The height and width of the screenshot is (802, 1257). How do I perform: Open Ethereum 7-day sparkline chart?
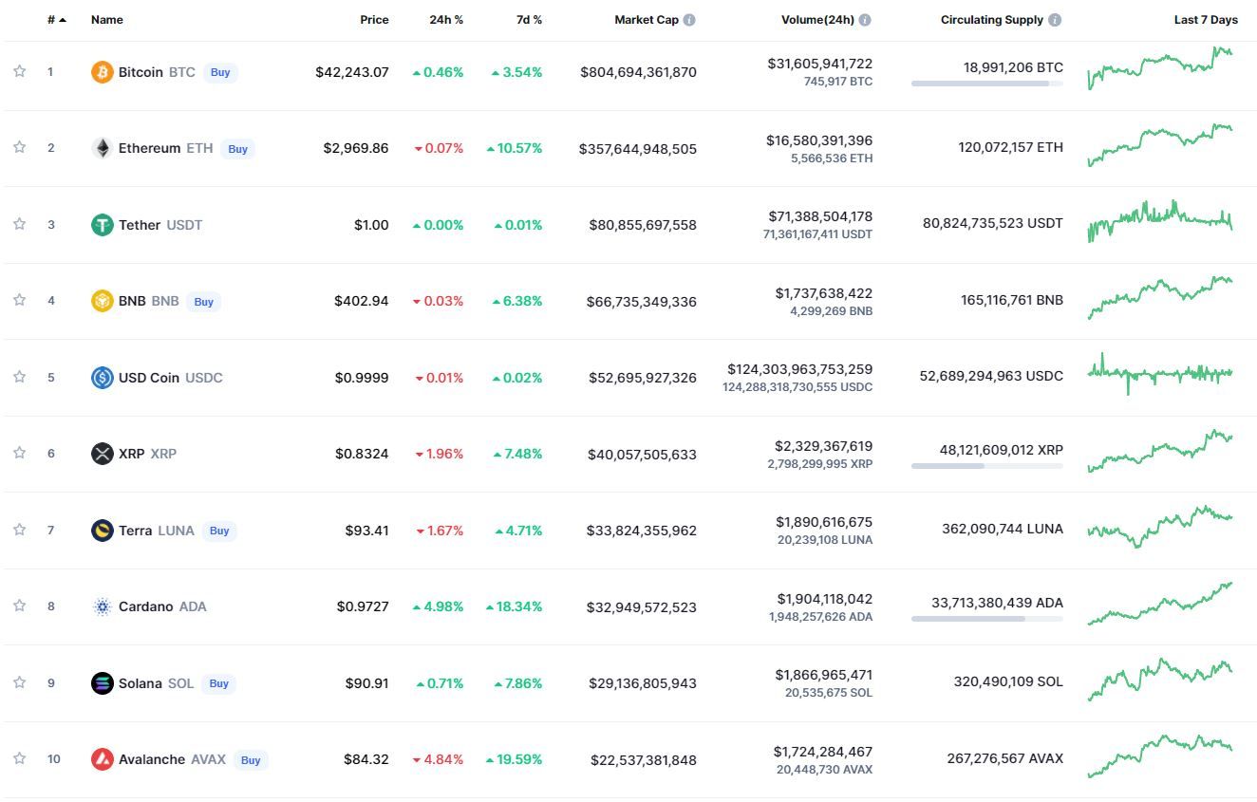click(1160, 144)
